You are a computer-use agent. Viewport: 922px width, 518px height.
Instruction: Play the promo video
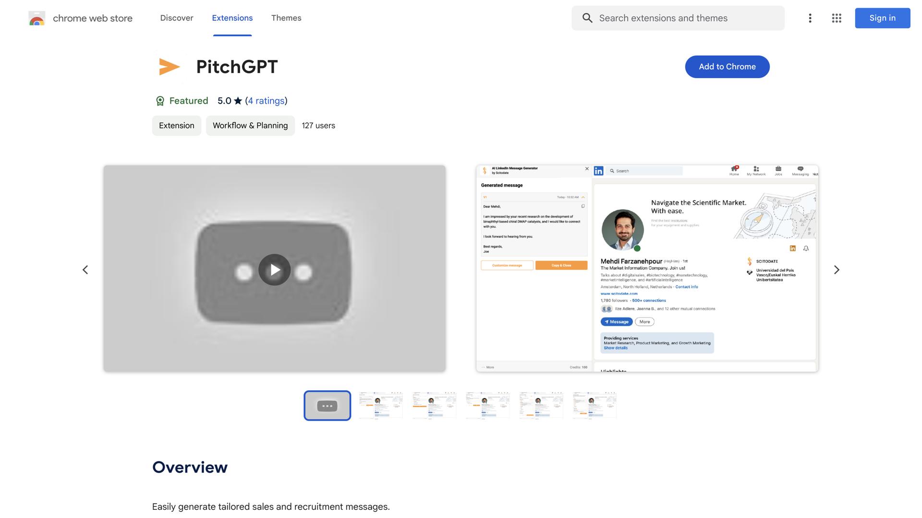(x=274, y=270)
